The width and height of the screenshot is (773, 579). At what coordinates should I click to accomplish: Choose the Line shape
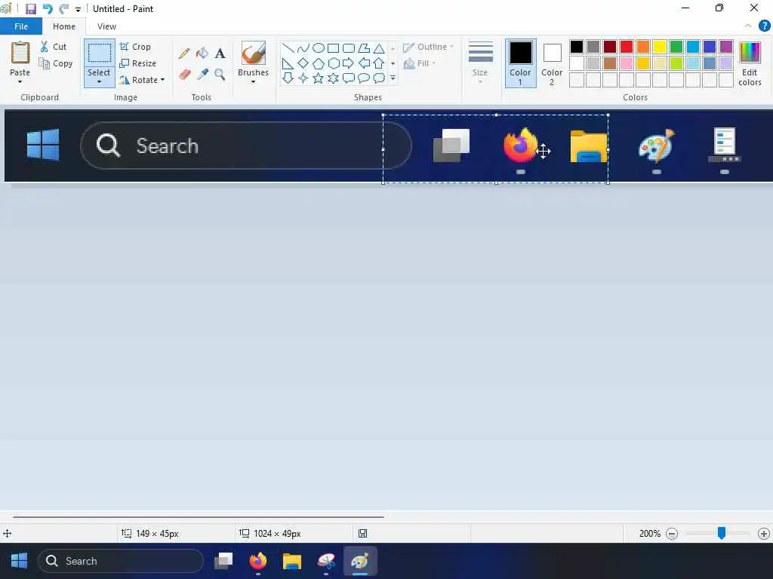coord(288,48)
